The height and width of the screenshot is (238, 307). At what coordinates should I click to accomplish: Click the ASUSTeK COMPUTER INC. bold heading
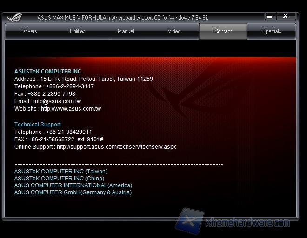[x=48, y=72]
